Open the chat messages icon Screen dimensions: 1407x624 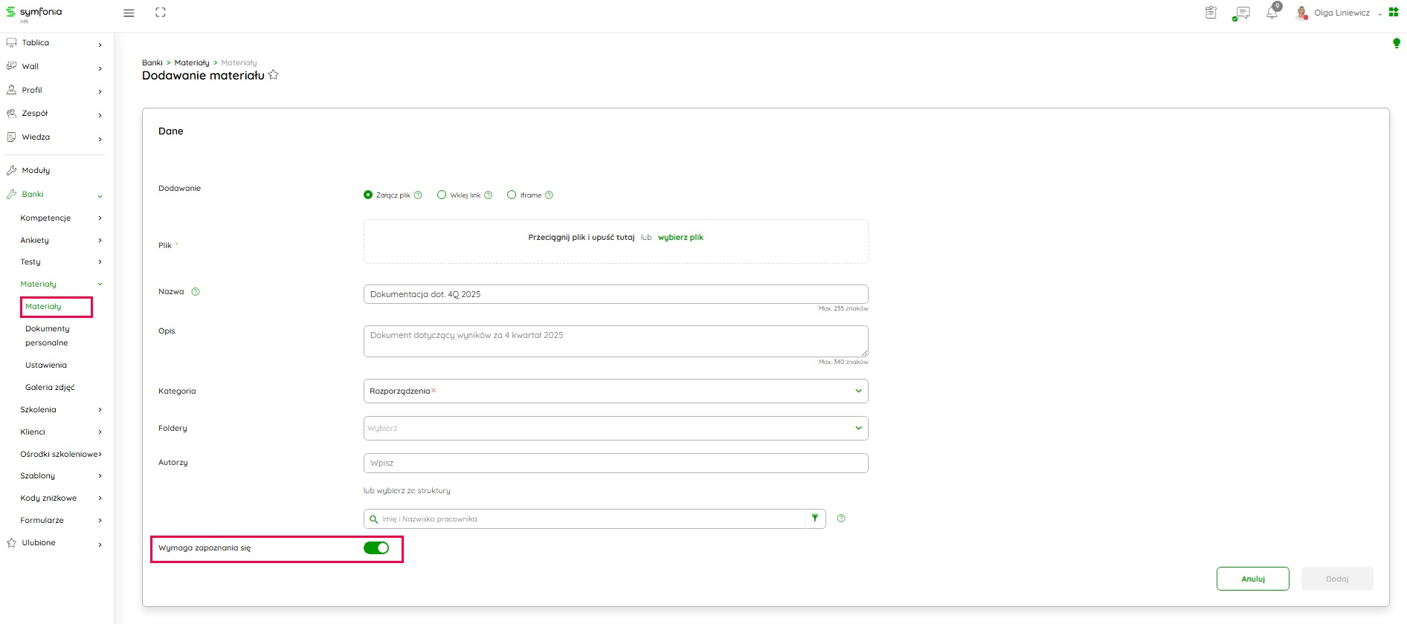tap(1241, 13)
